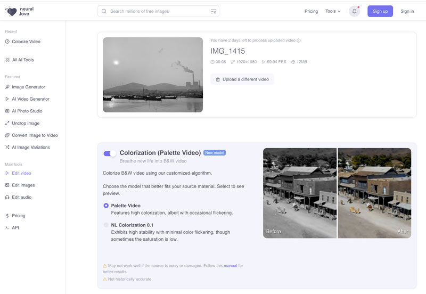Click the search filter options icon

(214, 11)
